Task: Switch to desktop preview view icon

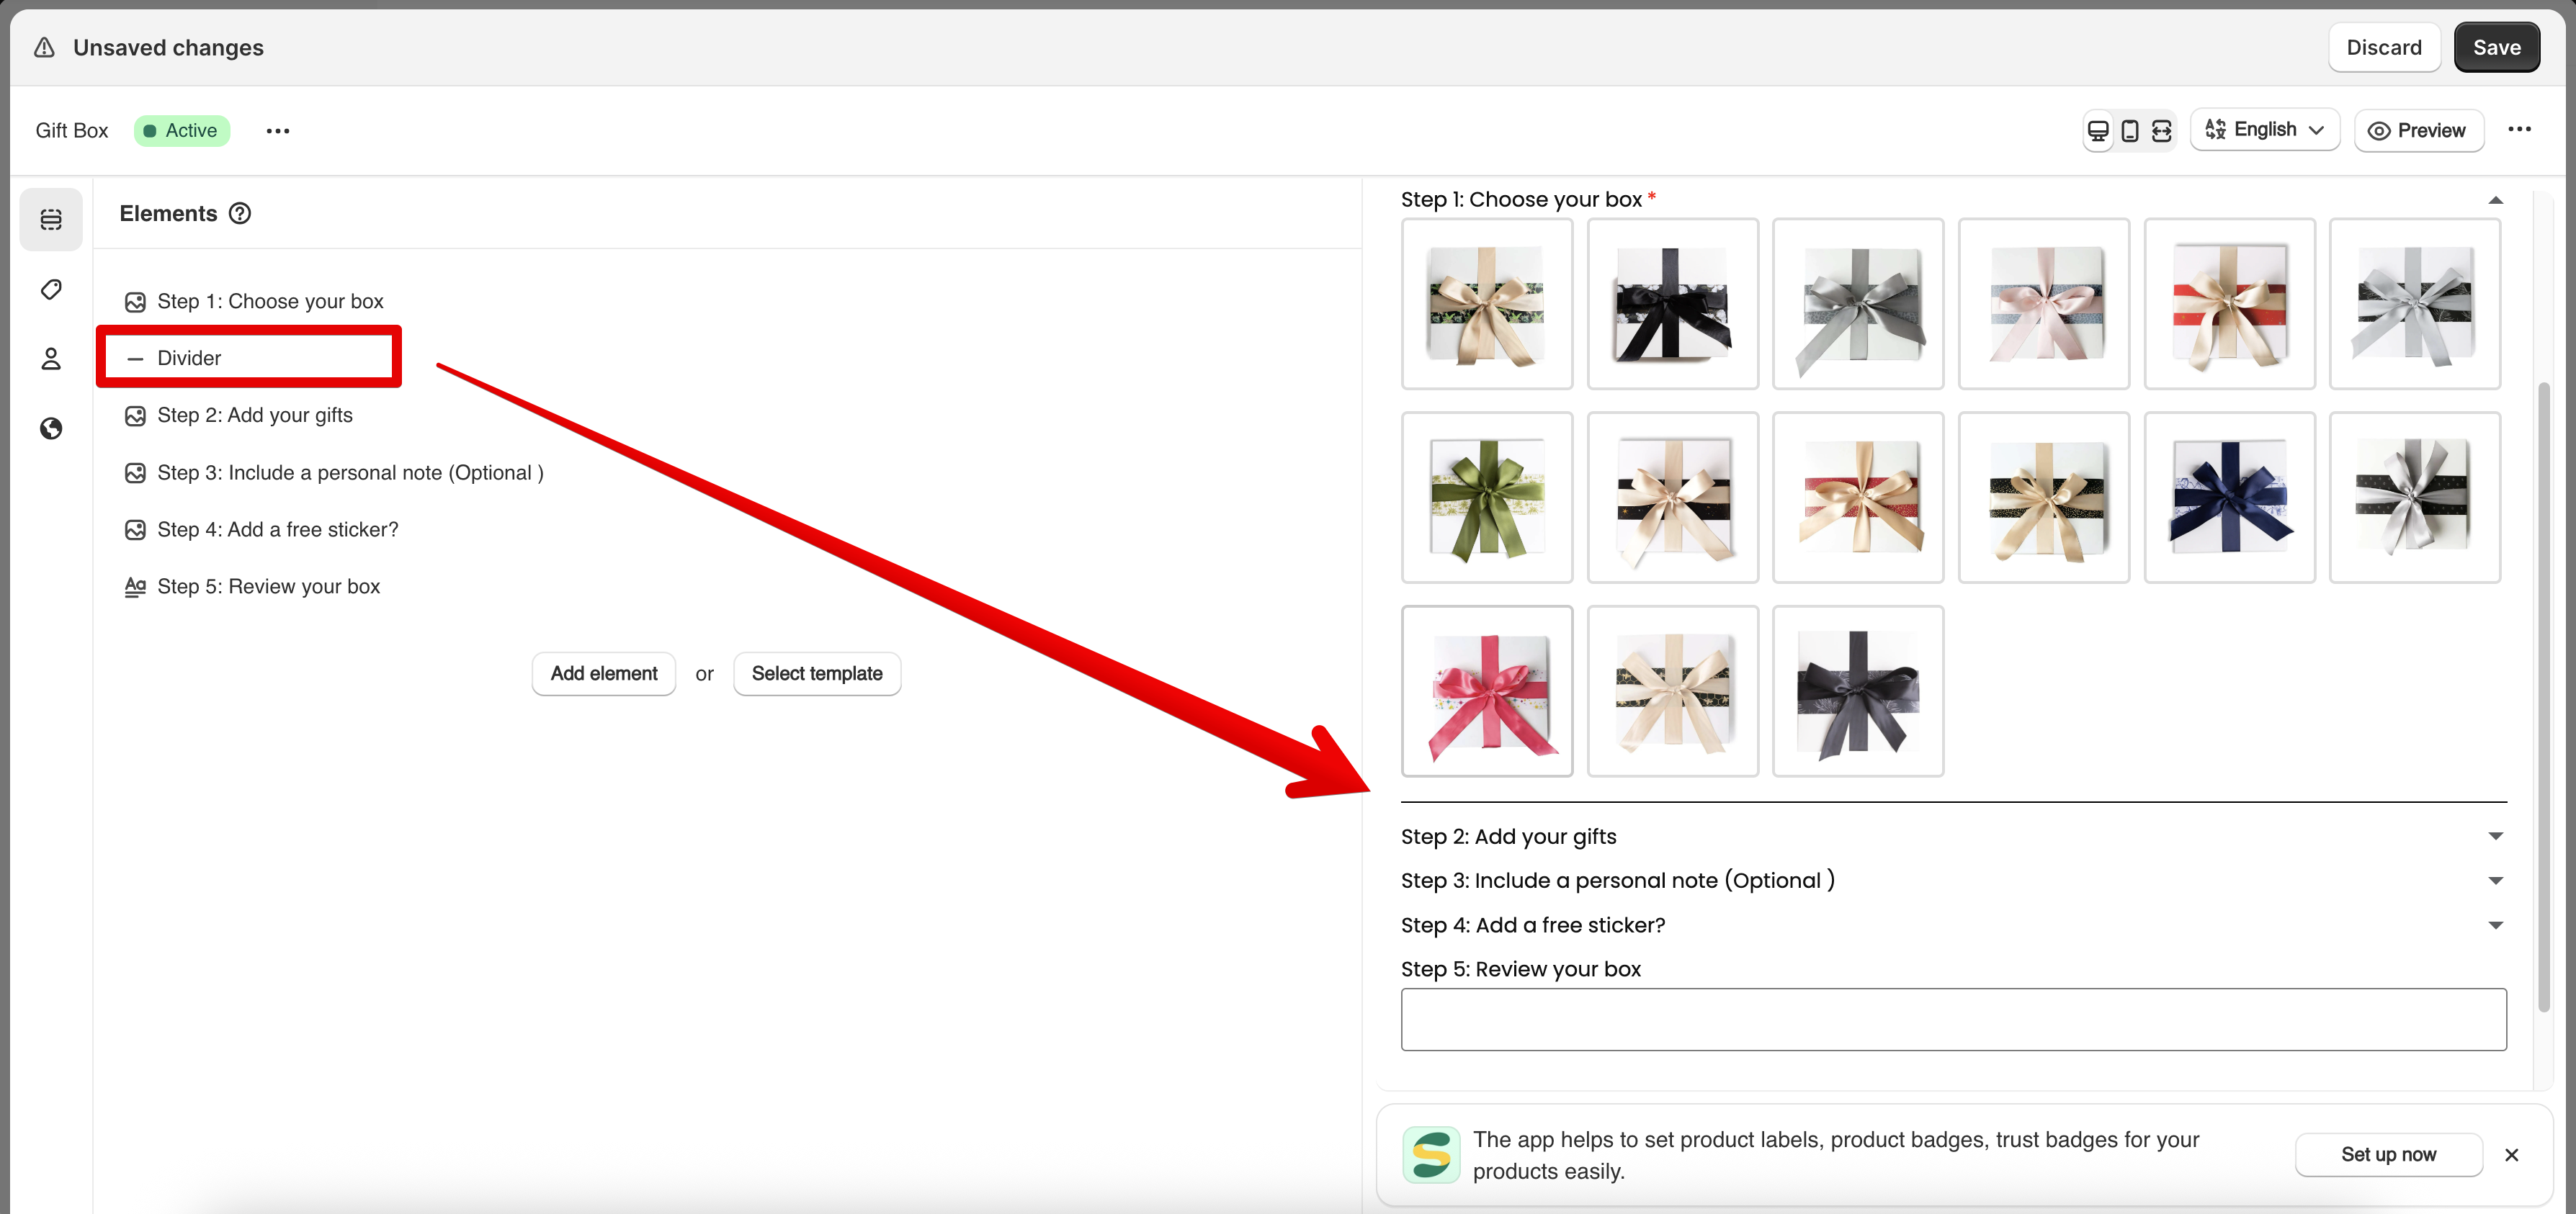Action: pyautogui.click(x=2098, y=131)
